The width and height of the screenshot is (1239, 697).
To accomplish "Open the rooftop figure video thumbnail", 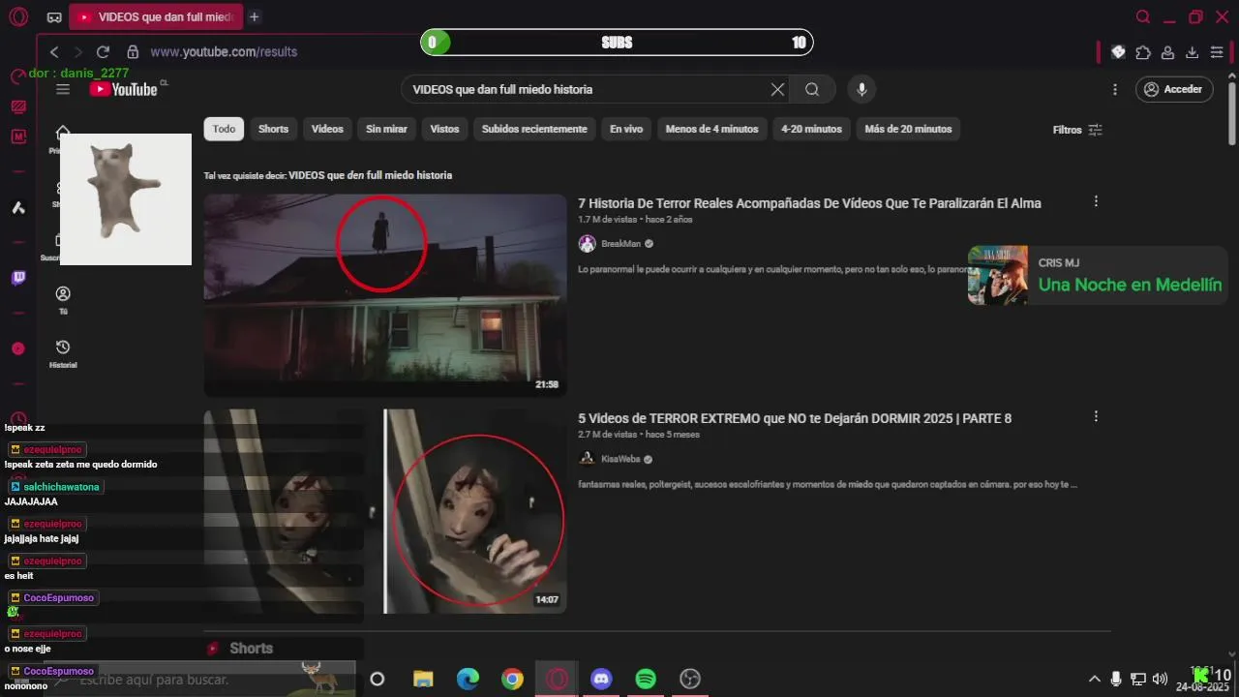I will coord(384,294).
